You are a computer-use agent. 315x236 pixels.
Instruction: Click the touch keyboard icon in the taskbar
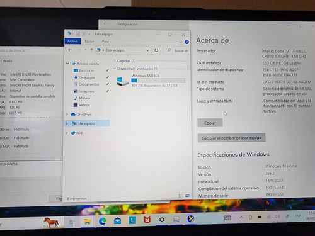point(227,218)
